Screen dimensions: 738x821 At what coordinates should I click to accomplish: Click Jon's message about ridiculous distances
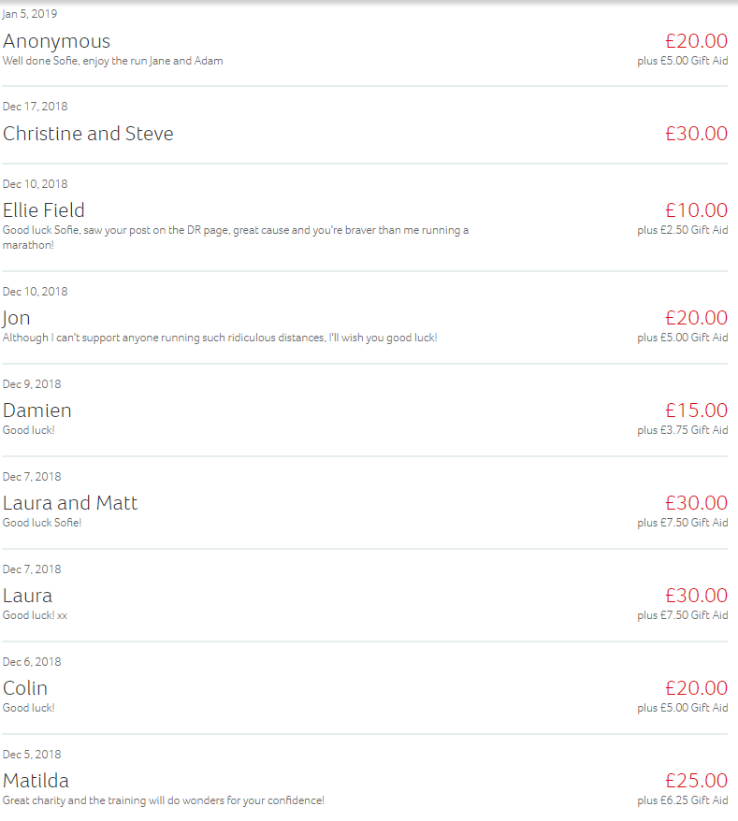coord(220,338)
